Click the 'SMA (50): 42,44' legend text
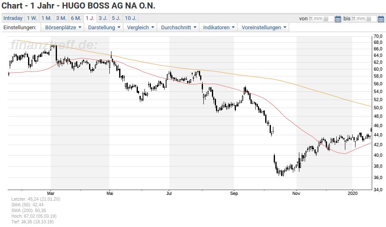The width and height of the screenshot is (386, 227). (x=27, y=205)
